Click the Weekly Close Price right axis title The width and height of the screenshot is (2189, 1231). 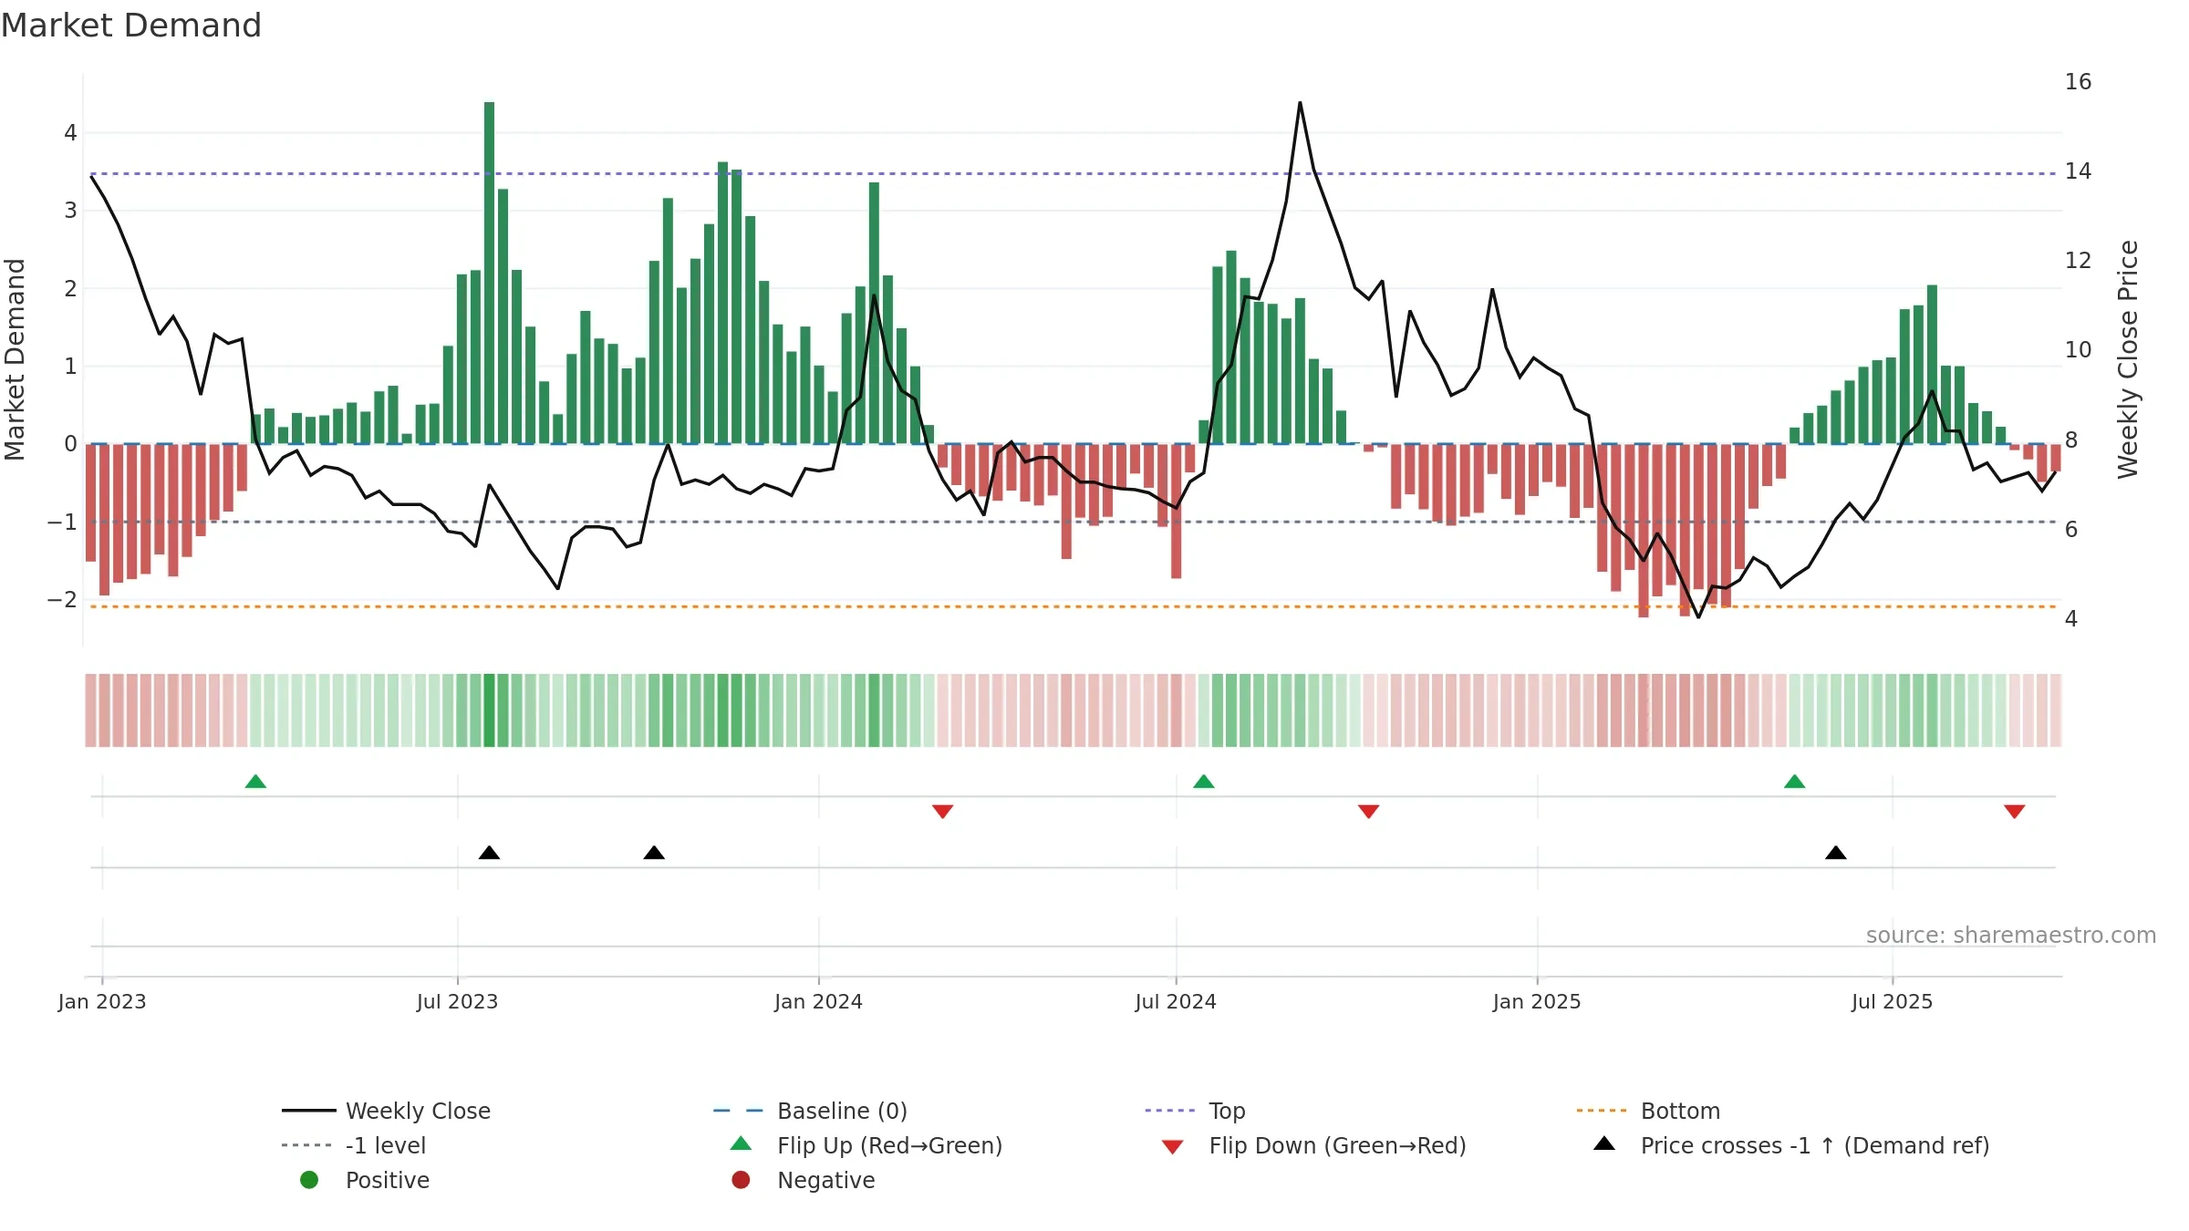2128,359
